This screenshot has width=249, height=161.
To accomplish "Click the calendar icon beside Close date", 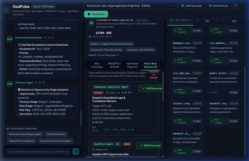I will pos(90,37).
